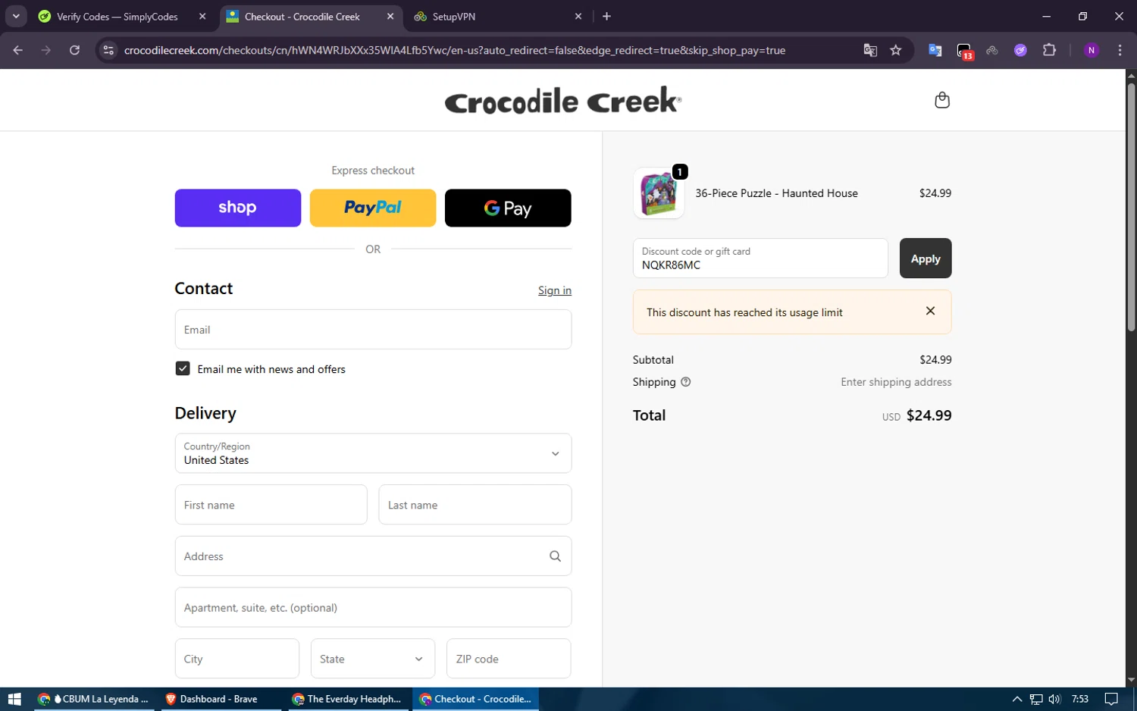Click the shipping info question mark icon
Image resolution: width=1137 pixels, height=711 pixels.
[685, 382]
